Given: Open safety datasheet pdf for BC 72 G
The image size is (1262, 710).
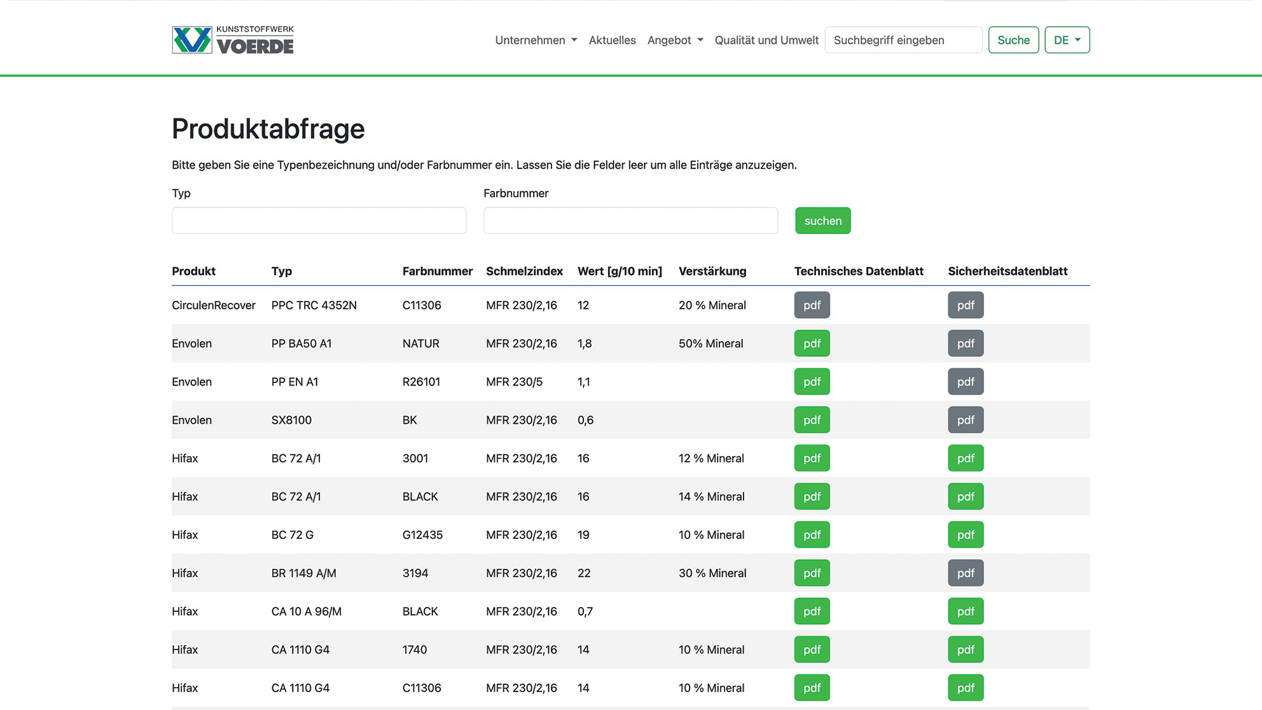Looking at the screenshot, I should click(x=966, y=535).
